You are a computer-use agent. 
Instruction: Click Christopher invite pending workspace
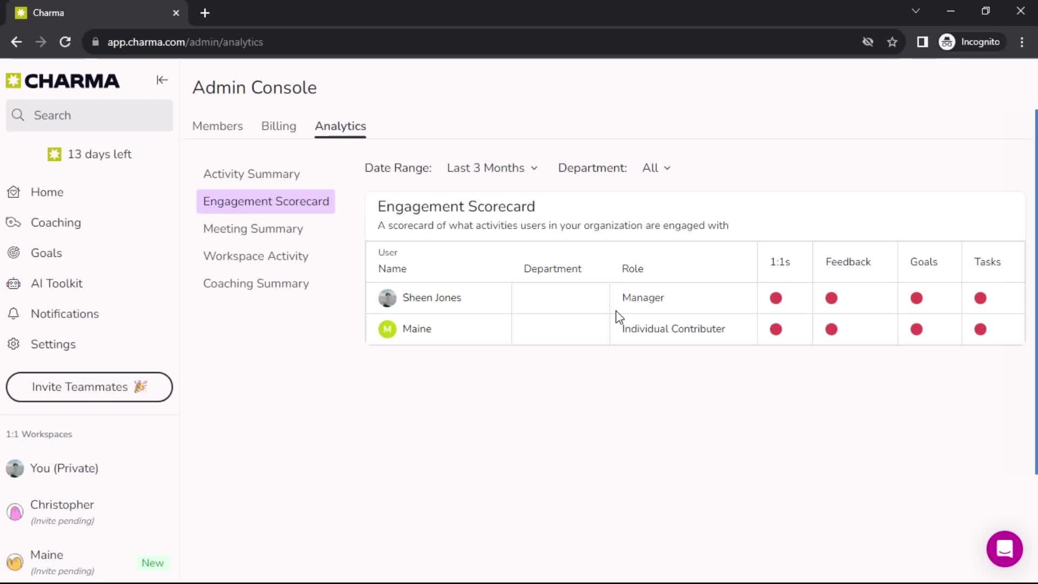(x=61, y=511)
